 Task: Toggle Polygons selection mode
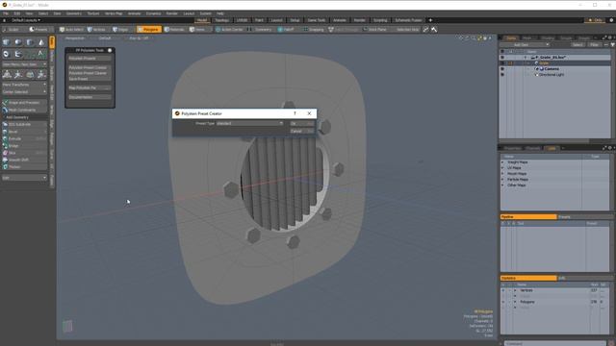point(149,30)
